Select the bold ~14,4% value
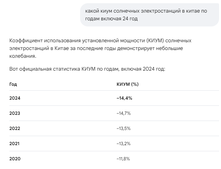Screen dimensions: 221x169 (124, 98)
